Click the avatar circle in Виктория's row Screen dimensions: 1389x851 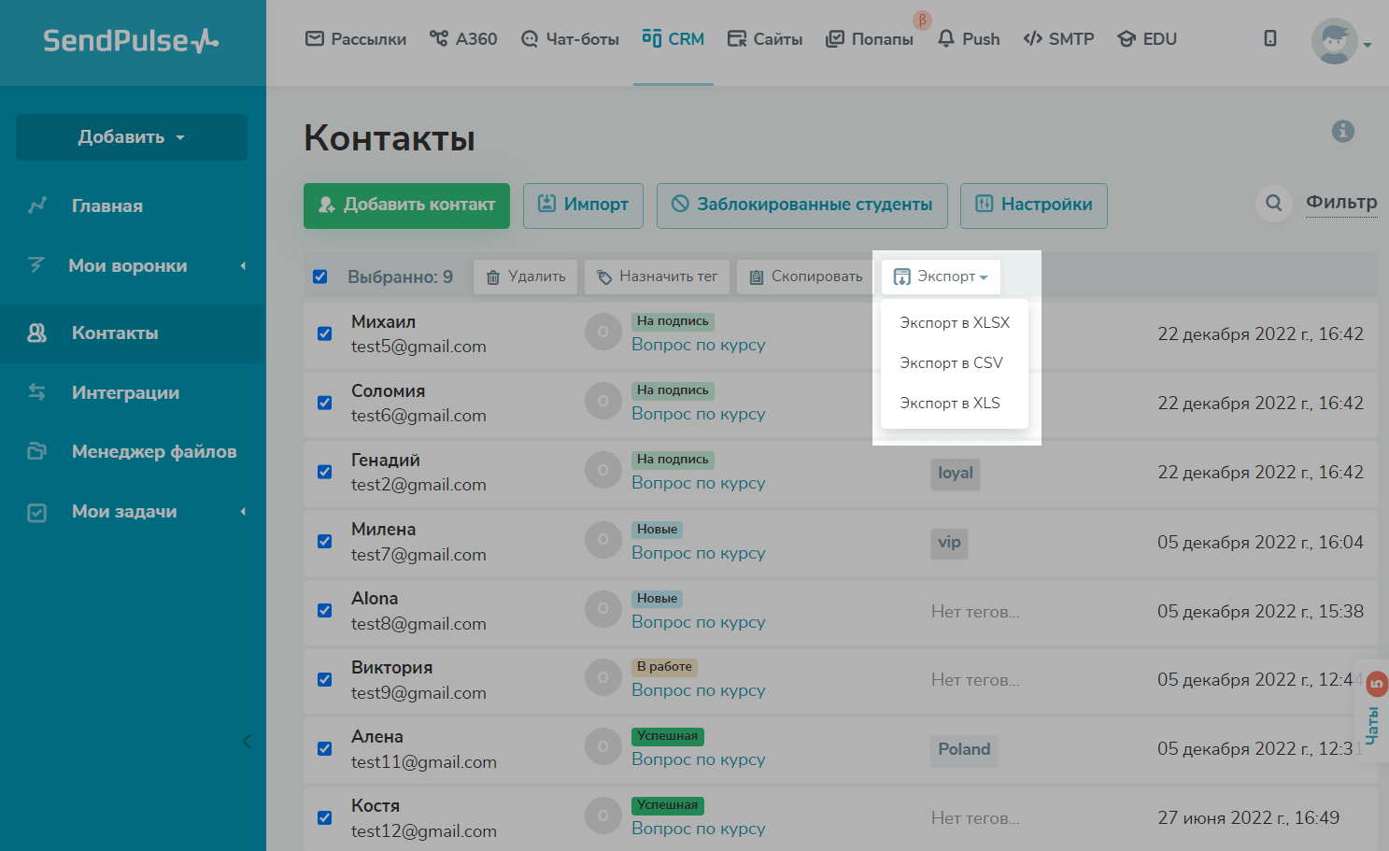[x=603, y=677]
